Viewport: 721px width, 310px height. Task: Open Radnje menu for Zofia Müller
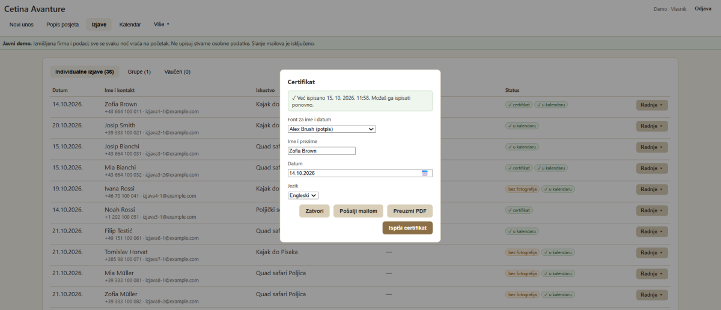click(x=652, y=295)
